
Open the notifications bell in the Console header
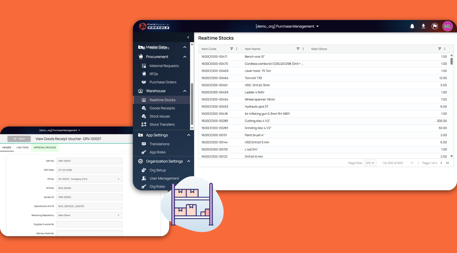(412, 26)
